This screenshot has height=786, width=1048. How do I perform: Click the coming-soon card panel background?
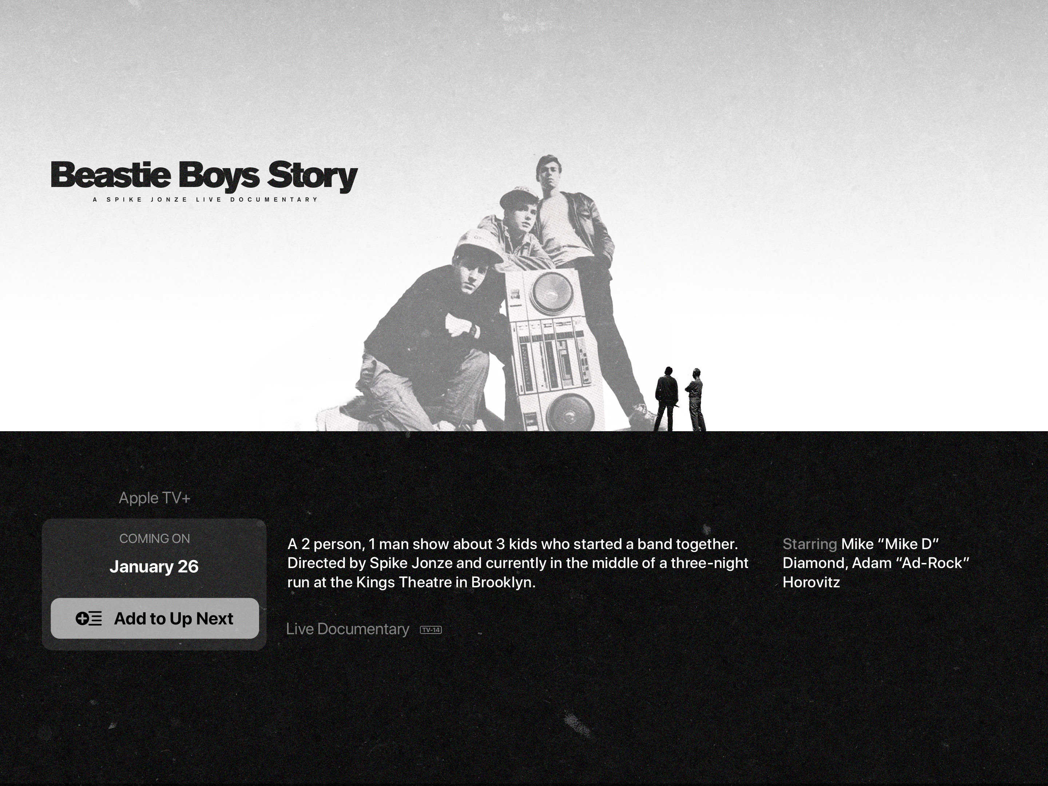point(154,584)
